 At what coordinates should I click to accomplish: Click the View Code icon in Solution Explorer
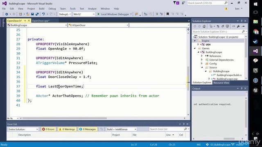[234, 26]
